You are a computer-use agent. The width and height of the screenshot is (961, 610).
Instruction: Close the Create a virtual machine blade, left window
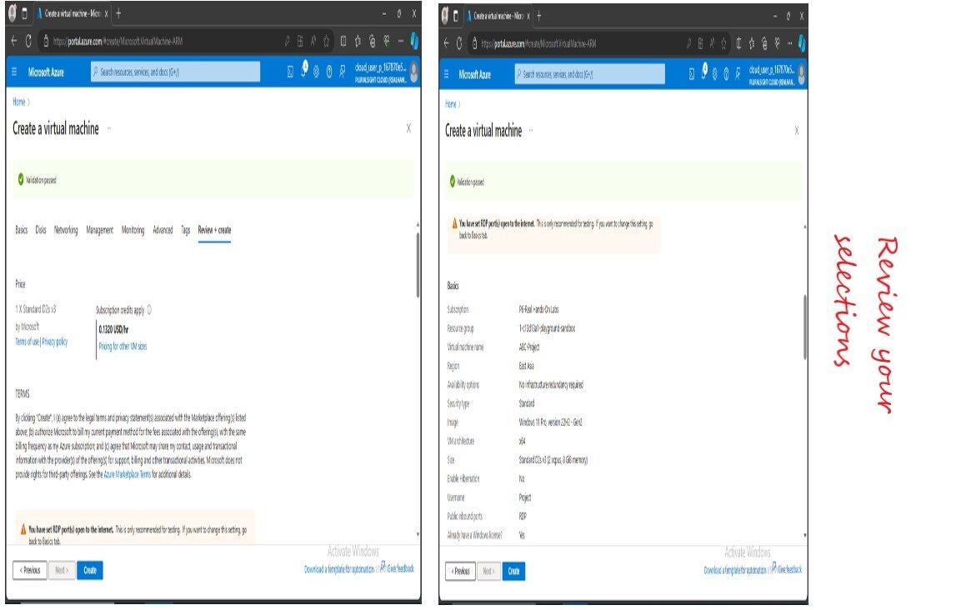pyautogui.click(x=408, y=128)
